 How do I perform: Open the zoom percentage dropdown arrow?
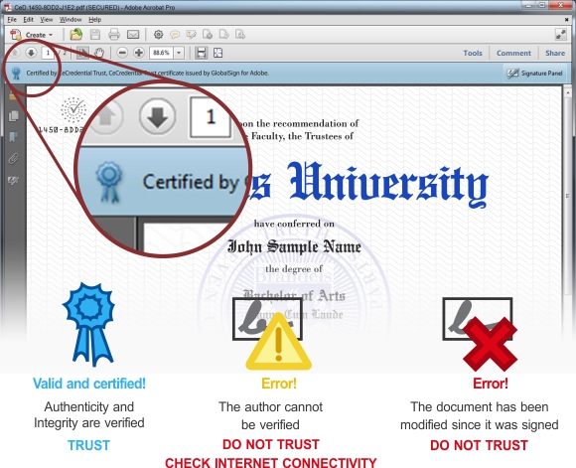179,53
